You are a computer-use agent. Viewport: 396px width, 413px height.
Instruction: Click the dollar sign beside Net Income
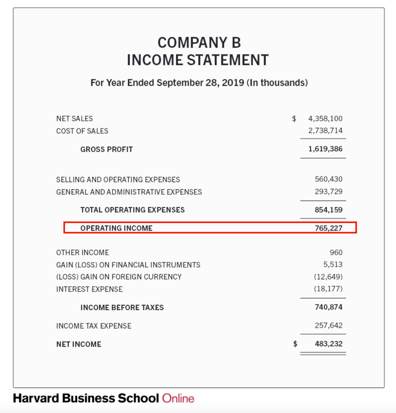(295, 344)
